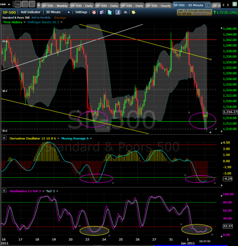The width and height of the screenshot is (238, 246).
Task: Click the 1.72 (0.13%) price change indicator
Action: click(225, 12)
